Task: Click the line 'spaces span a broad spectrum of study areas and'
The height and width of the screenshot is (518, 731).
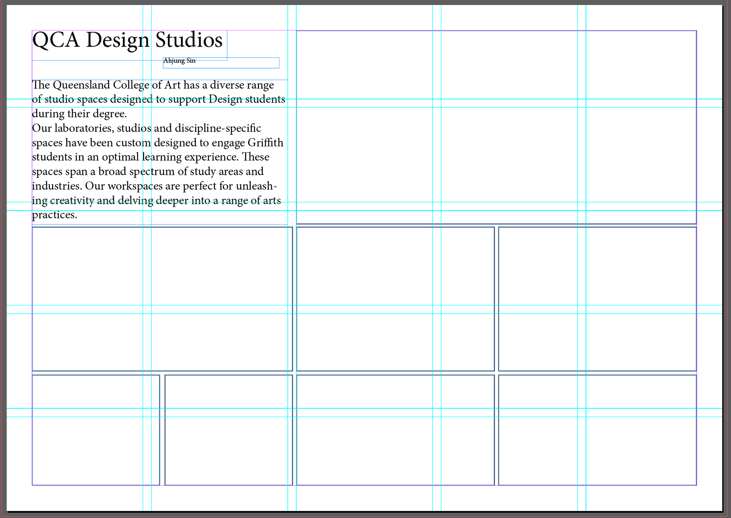Action: [x=148, y=171]
